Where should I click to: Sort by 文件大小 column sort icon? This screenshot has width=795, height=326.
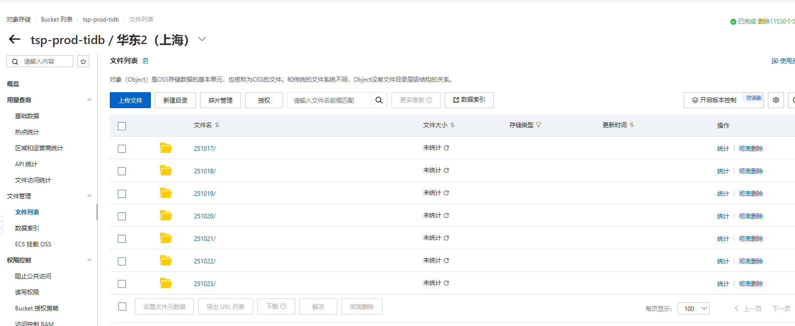click(x=453, y=125)
